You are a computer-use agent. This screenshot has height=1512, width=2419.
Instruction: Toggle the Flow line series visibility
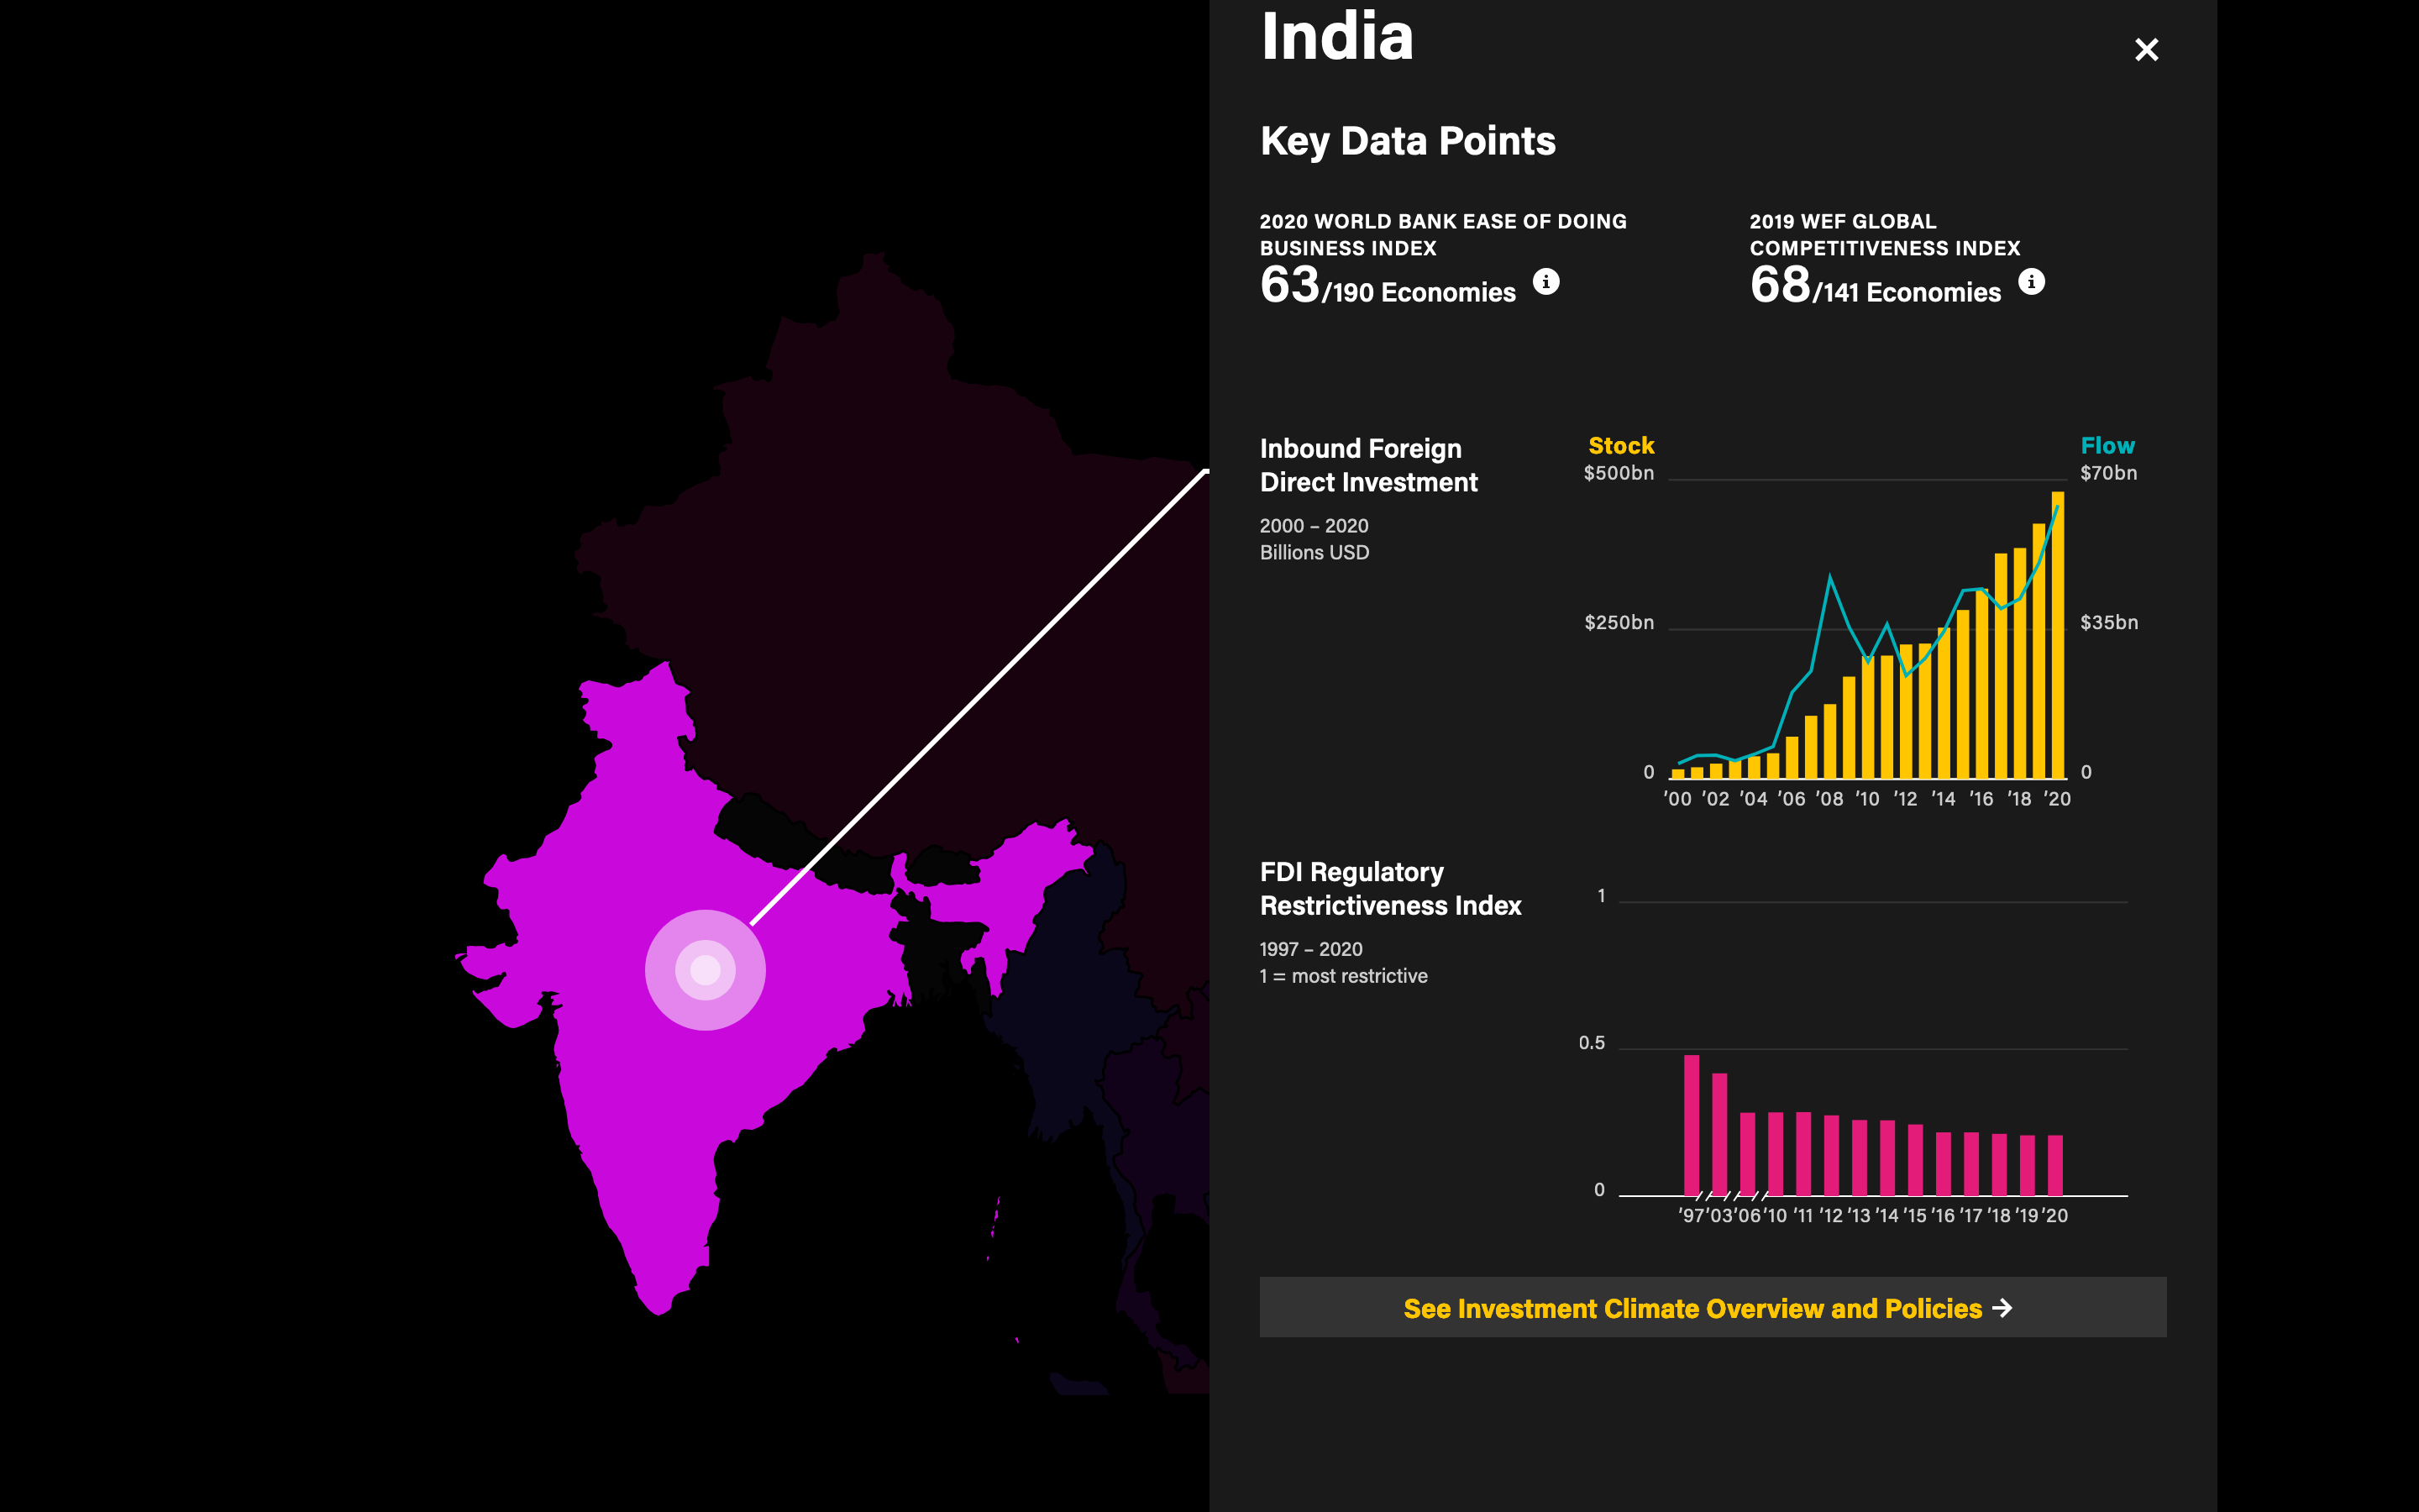[x=2107, y=445]
